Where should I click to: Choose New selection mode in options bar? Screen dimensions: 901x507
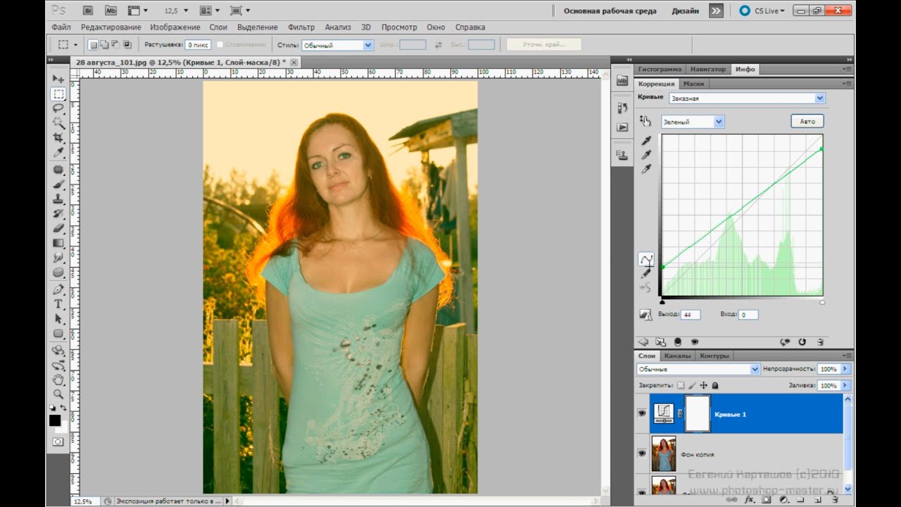click(x=94, y=44)
